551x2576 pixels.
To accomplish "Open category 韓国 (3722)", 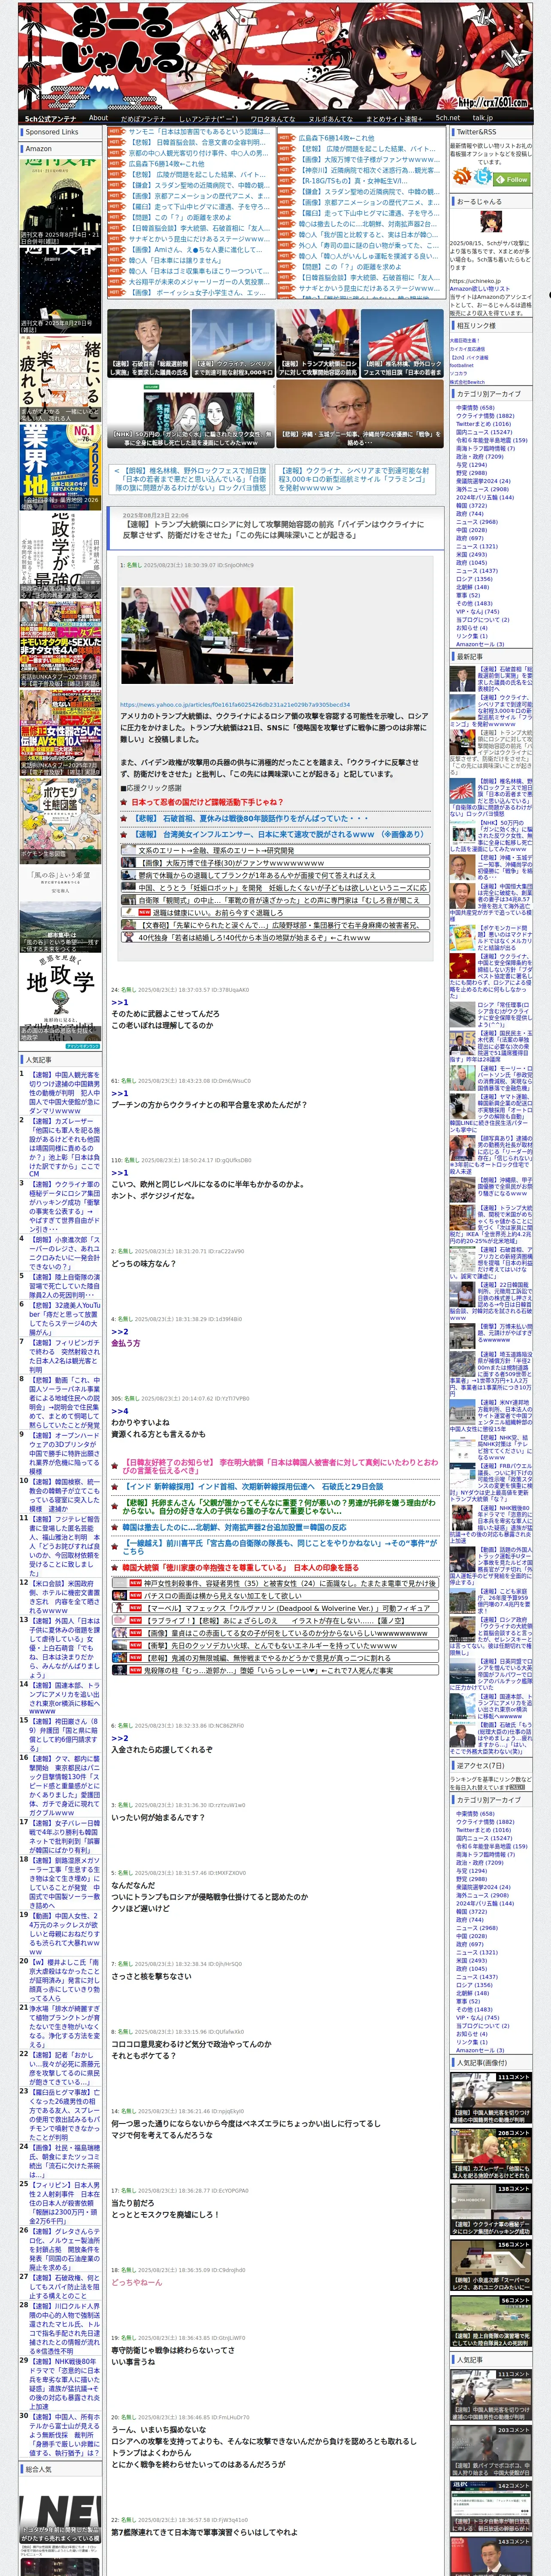I will 471,506.
